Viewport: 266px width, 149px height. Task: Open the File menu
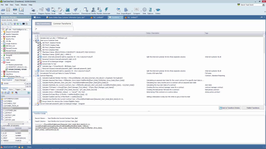[2, 5]
